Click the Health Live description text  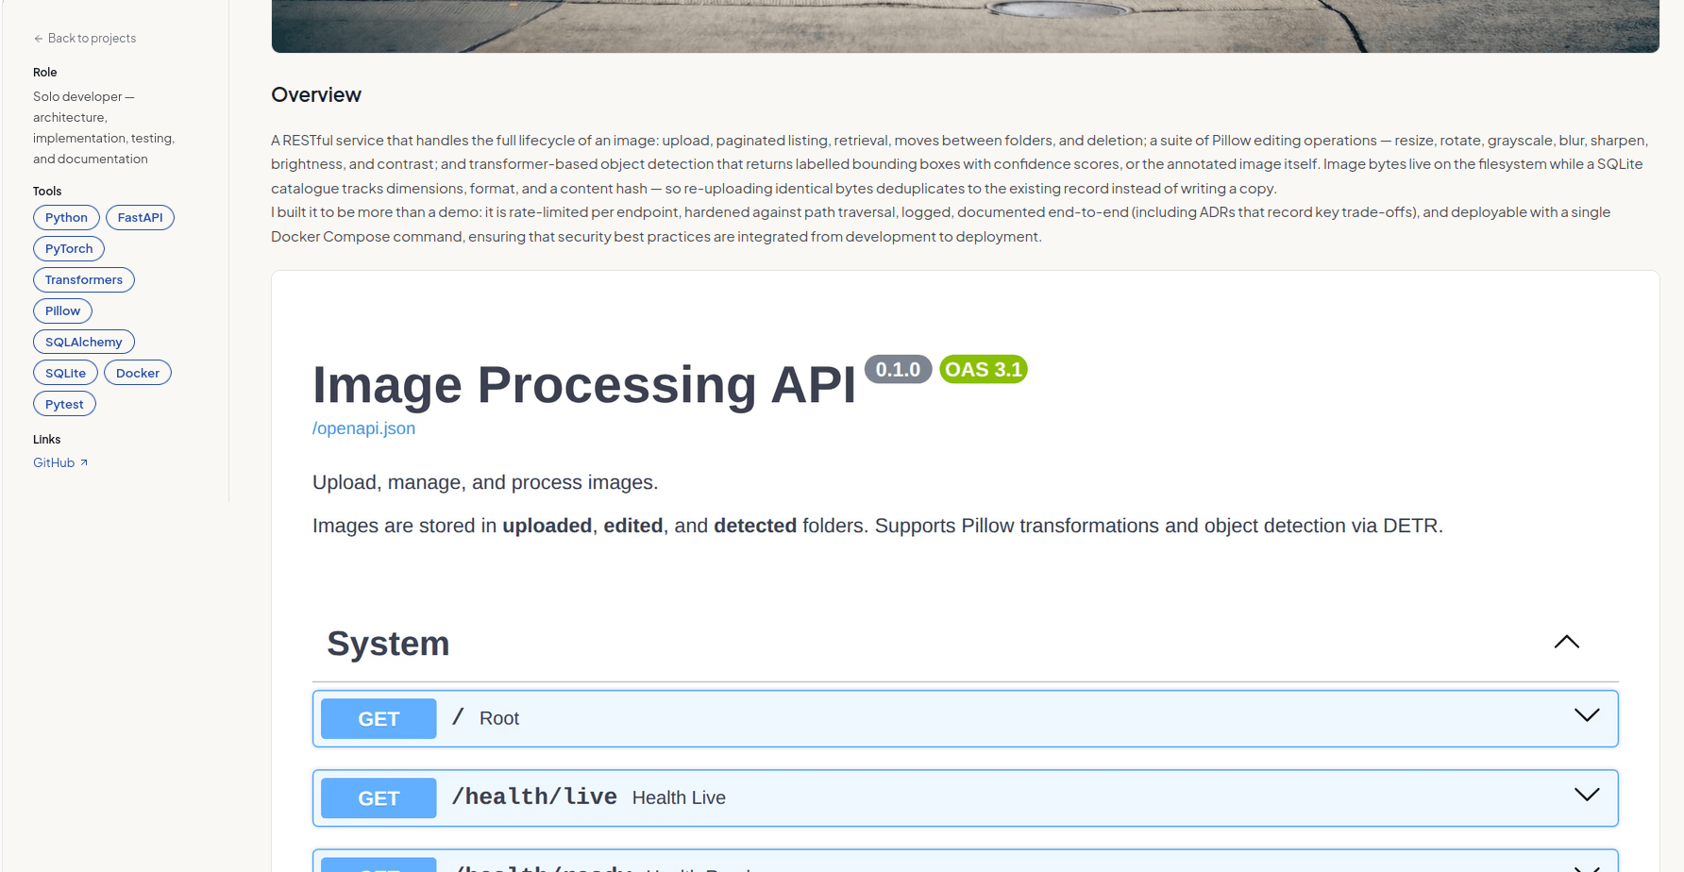pos(679,798)
